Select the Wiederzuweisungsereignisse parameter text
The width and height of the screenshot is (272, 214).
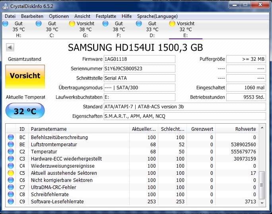pos(62,166)
